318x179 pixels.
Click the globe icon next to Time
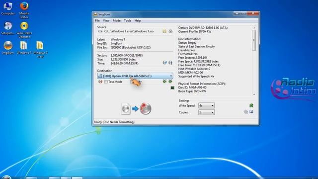[164, 63]
